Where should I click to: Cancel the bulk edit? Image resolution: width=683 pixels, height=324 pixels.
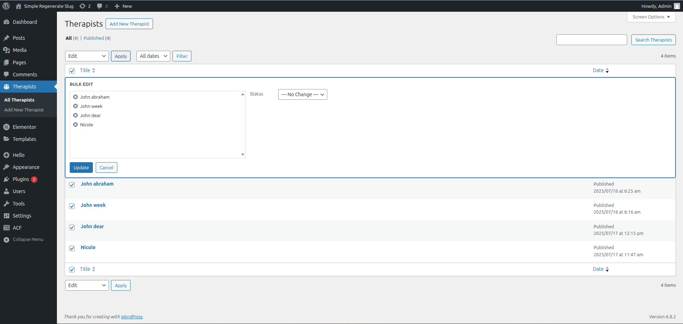click(106, 168)
